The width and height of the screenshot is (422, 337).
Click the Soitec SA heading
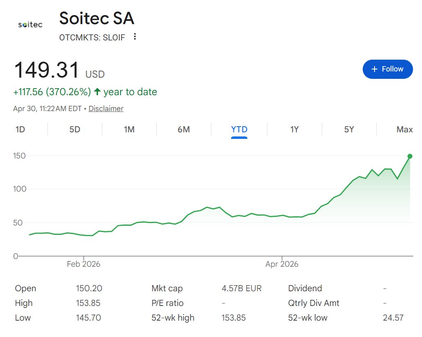pos(97,18)
